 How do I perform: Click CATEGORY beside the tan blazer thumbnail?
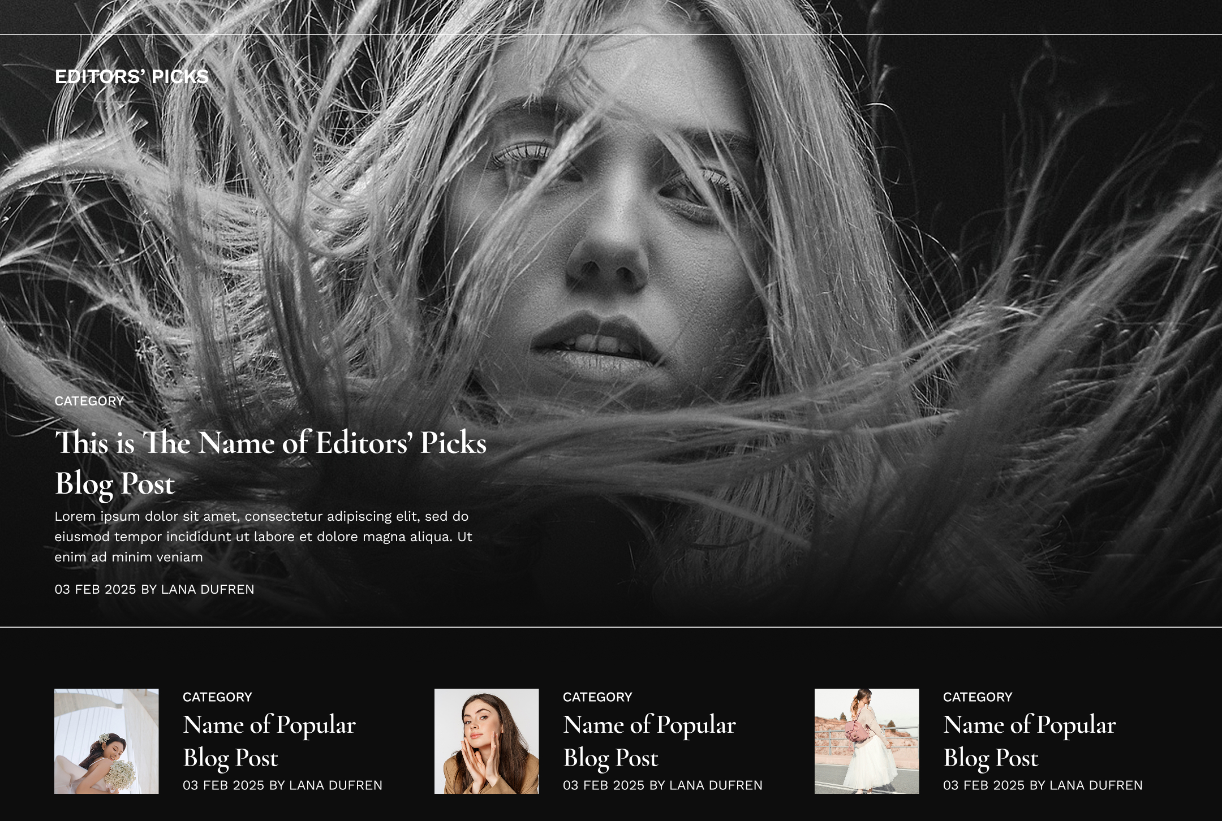coord(597,697)
